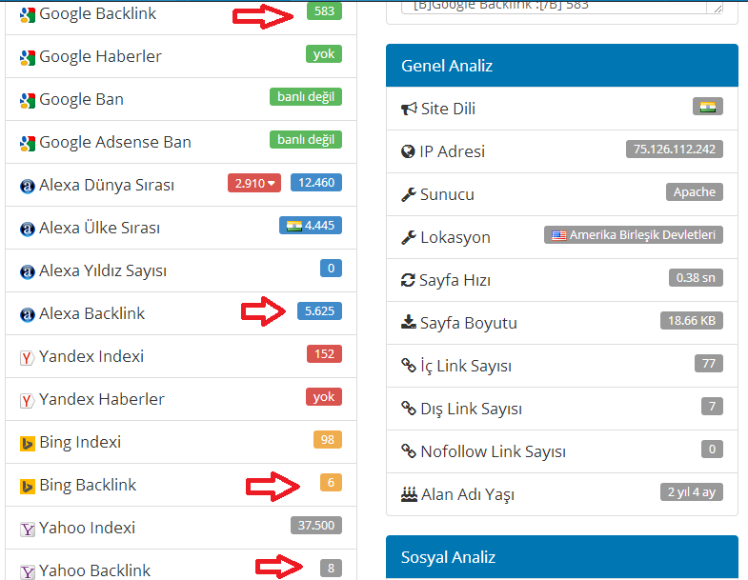Click the Yahoo icon beside Yahoo Indexi
748x580 pixels.
28,530
